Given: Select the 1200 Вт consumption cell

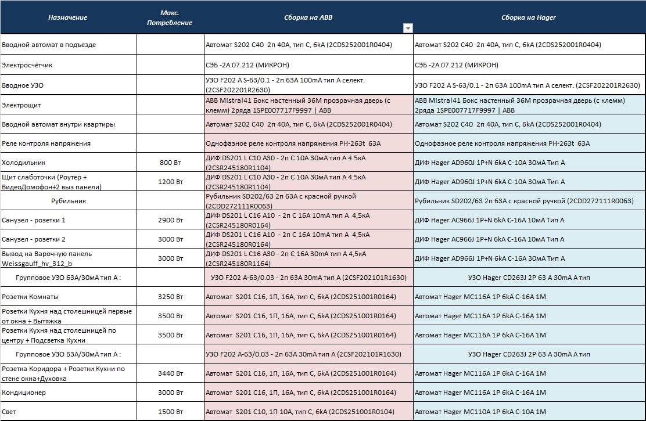Looking at the screenshot, I should pos(170,182).
